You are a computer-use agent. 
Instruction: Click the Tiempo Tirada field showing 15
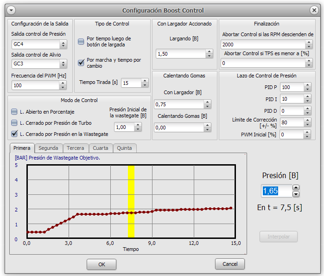click(131, 83)
